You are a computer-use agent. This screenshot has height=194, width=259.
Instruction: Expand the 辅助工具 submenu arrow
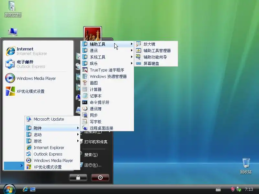pos(131,44)
